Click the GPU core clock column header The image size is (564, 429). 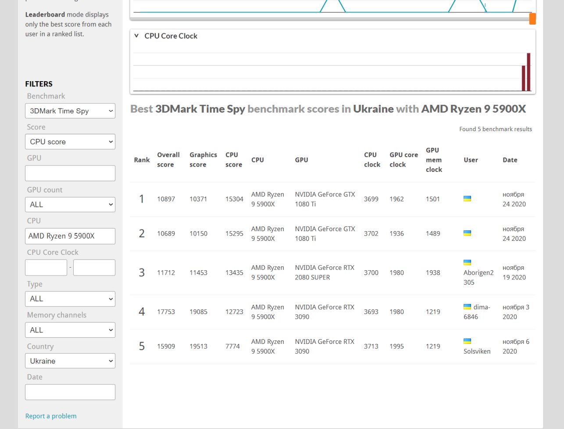point(403,160)
